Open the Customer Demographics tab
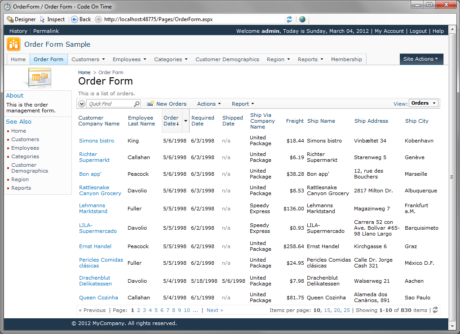The height and width of the screenshot is (334, 460). (x=227, y=59)
